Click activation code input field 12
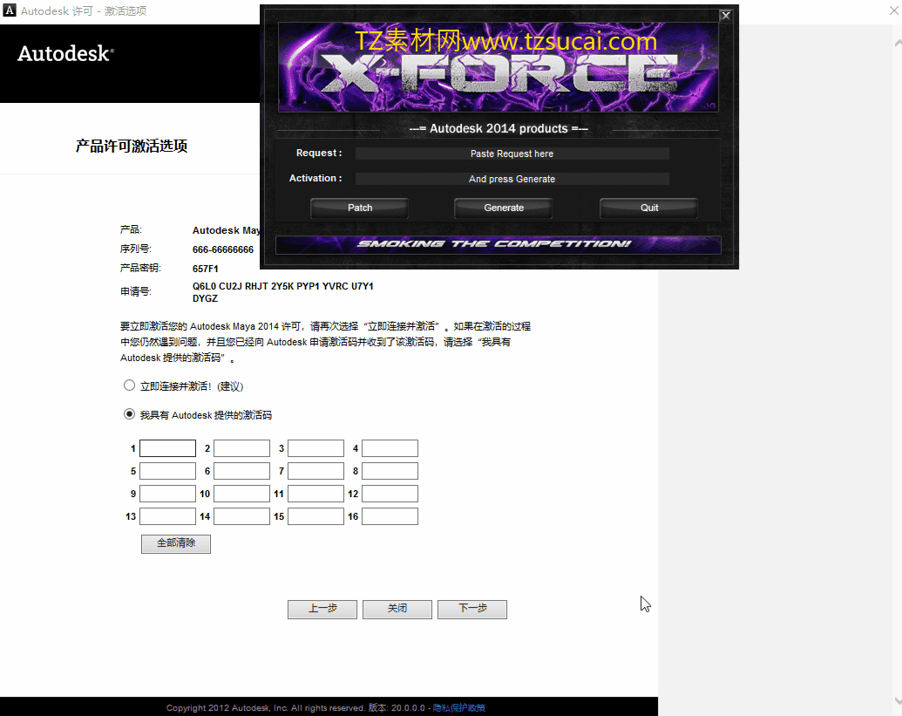The width and height of the screenshot is (902, 716). coord(390,494)
